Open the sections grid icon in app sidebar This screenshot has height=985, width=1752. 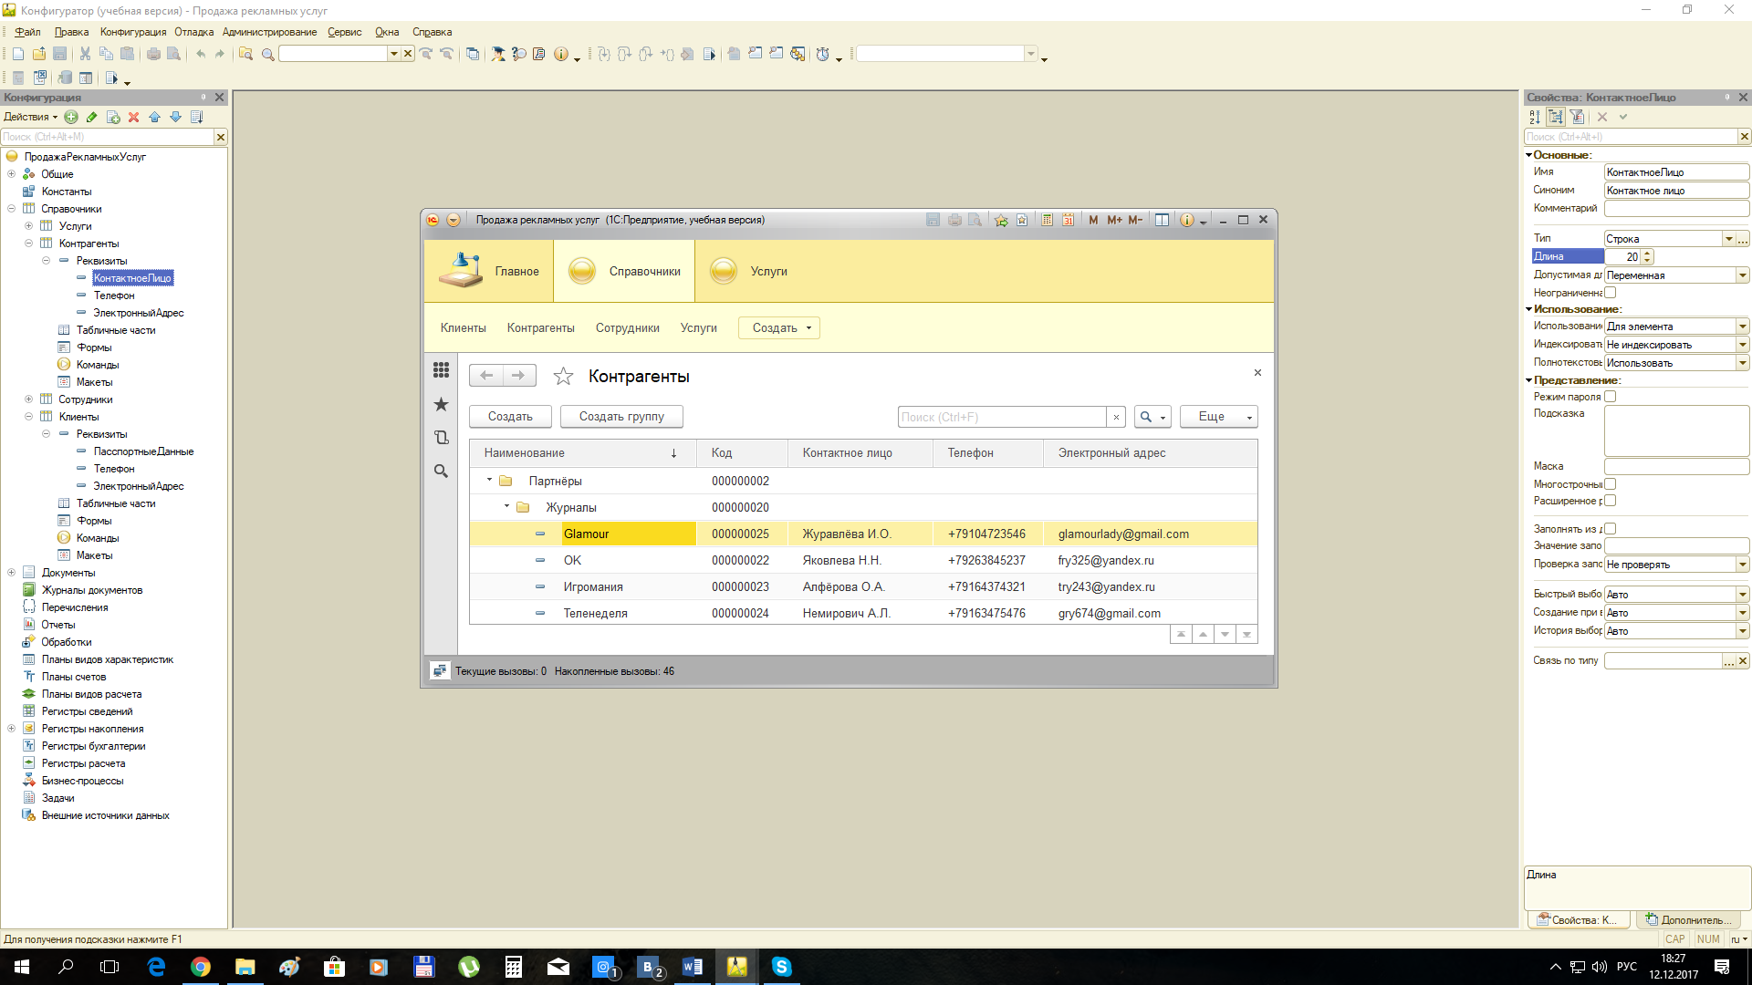[441, 369]
